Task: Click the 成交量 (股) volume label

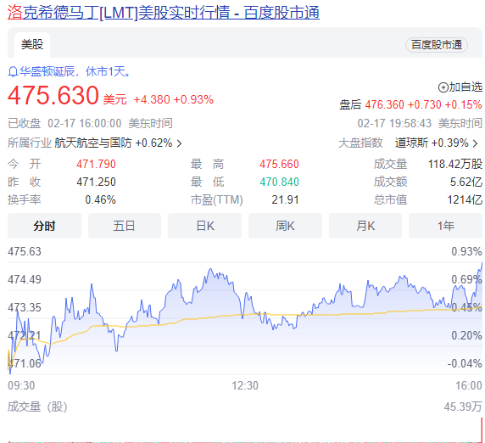Action: point(37,407)
